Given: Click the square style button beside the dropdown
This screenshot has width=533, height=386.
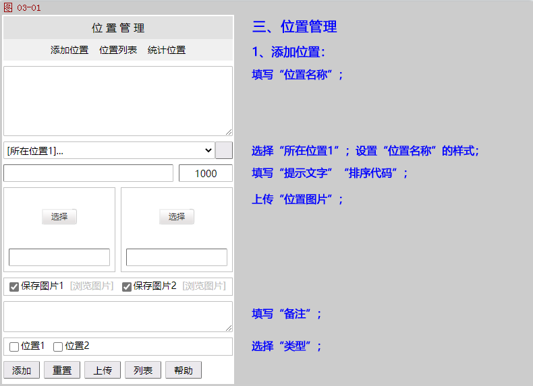Looking at the screenshot, I should (223, 150).
